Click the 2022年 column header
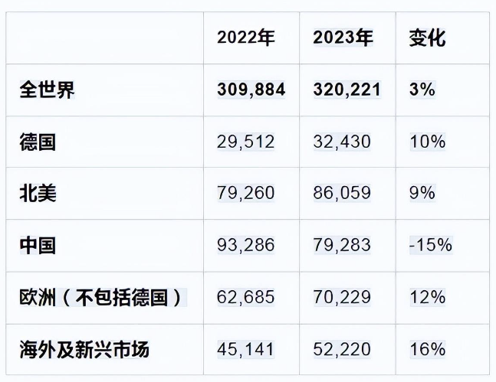Image resolution: width=496 pixels, height=382 pixels. click(x=246, y=38)
